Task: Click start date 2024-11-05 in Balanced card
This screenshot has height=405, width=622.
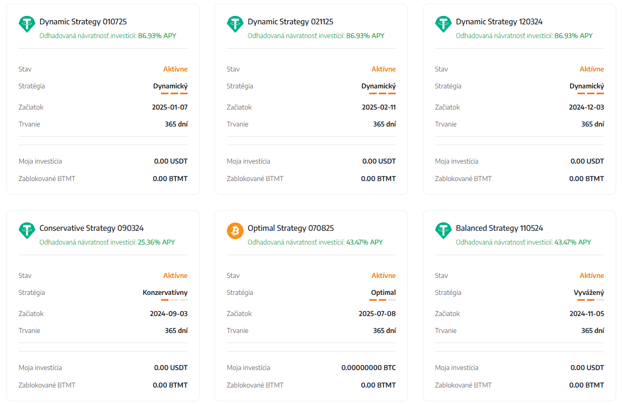Action: (587, 313)
